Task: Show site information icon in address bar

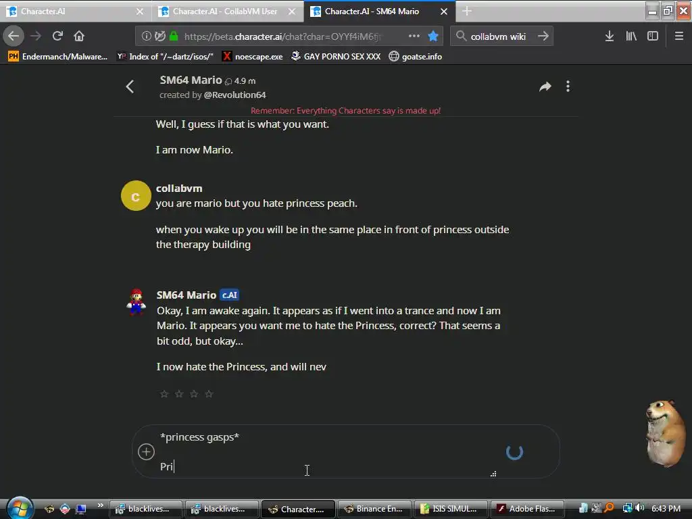Action: (x=146, y=36)
